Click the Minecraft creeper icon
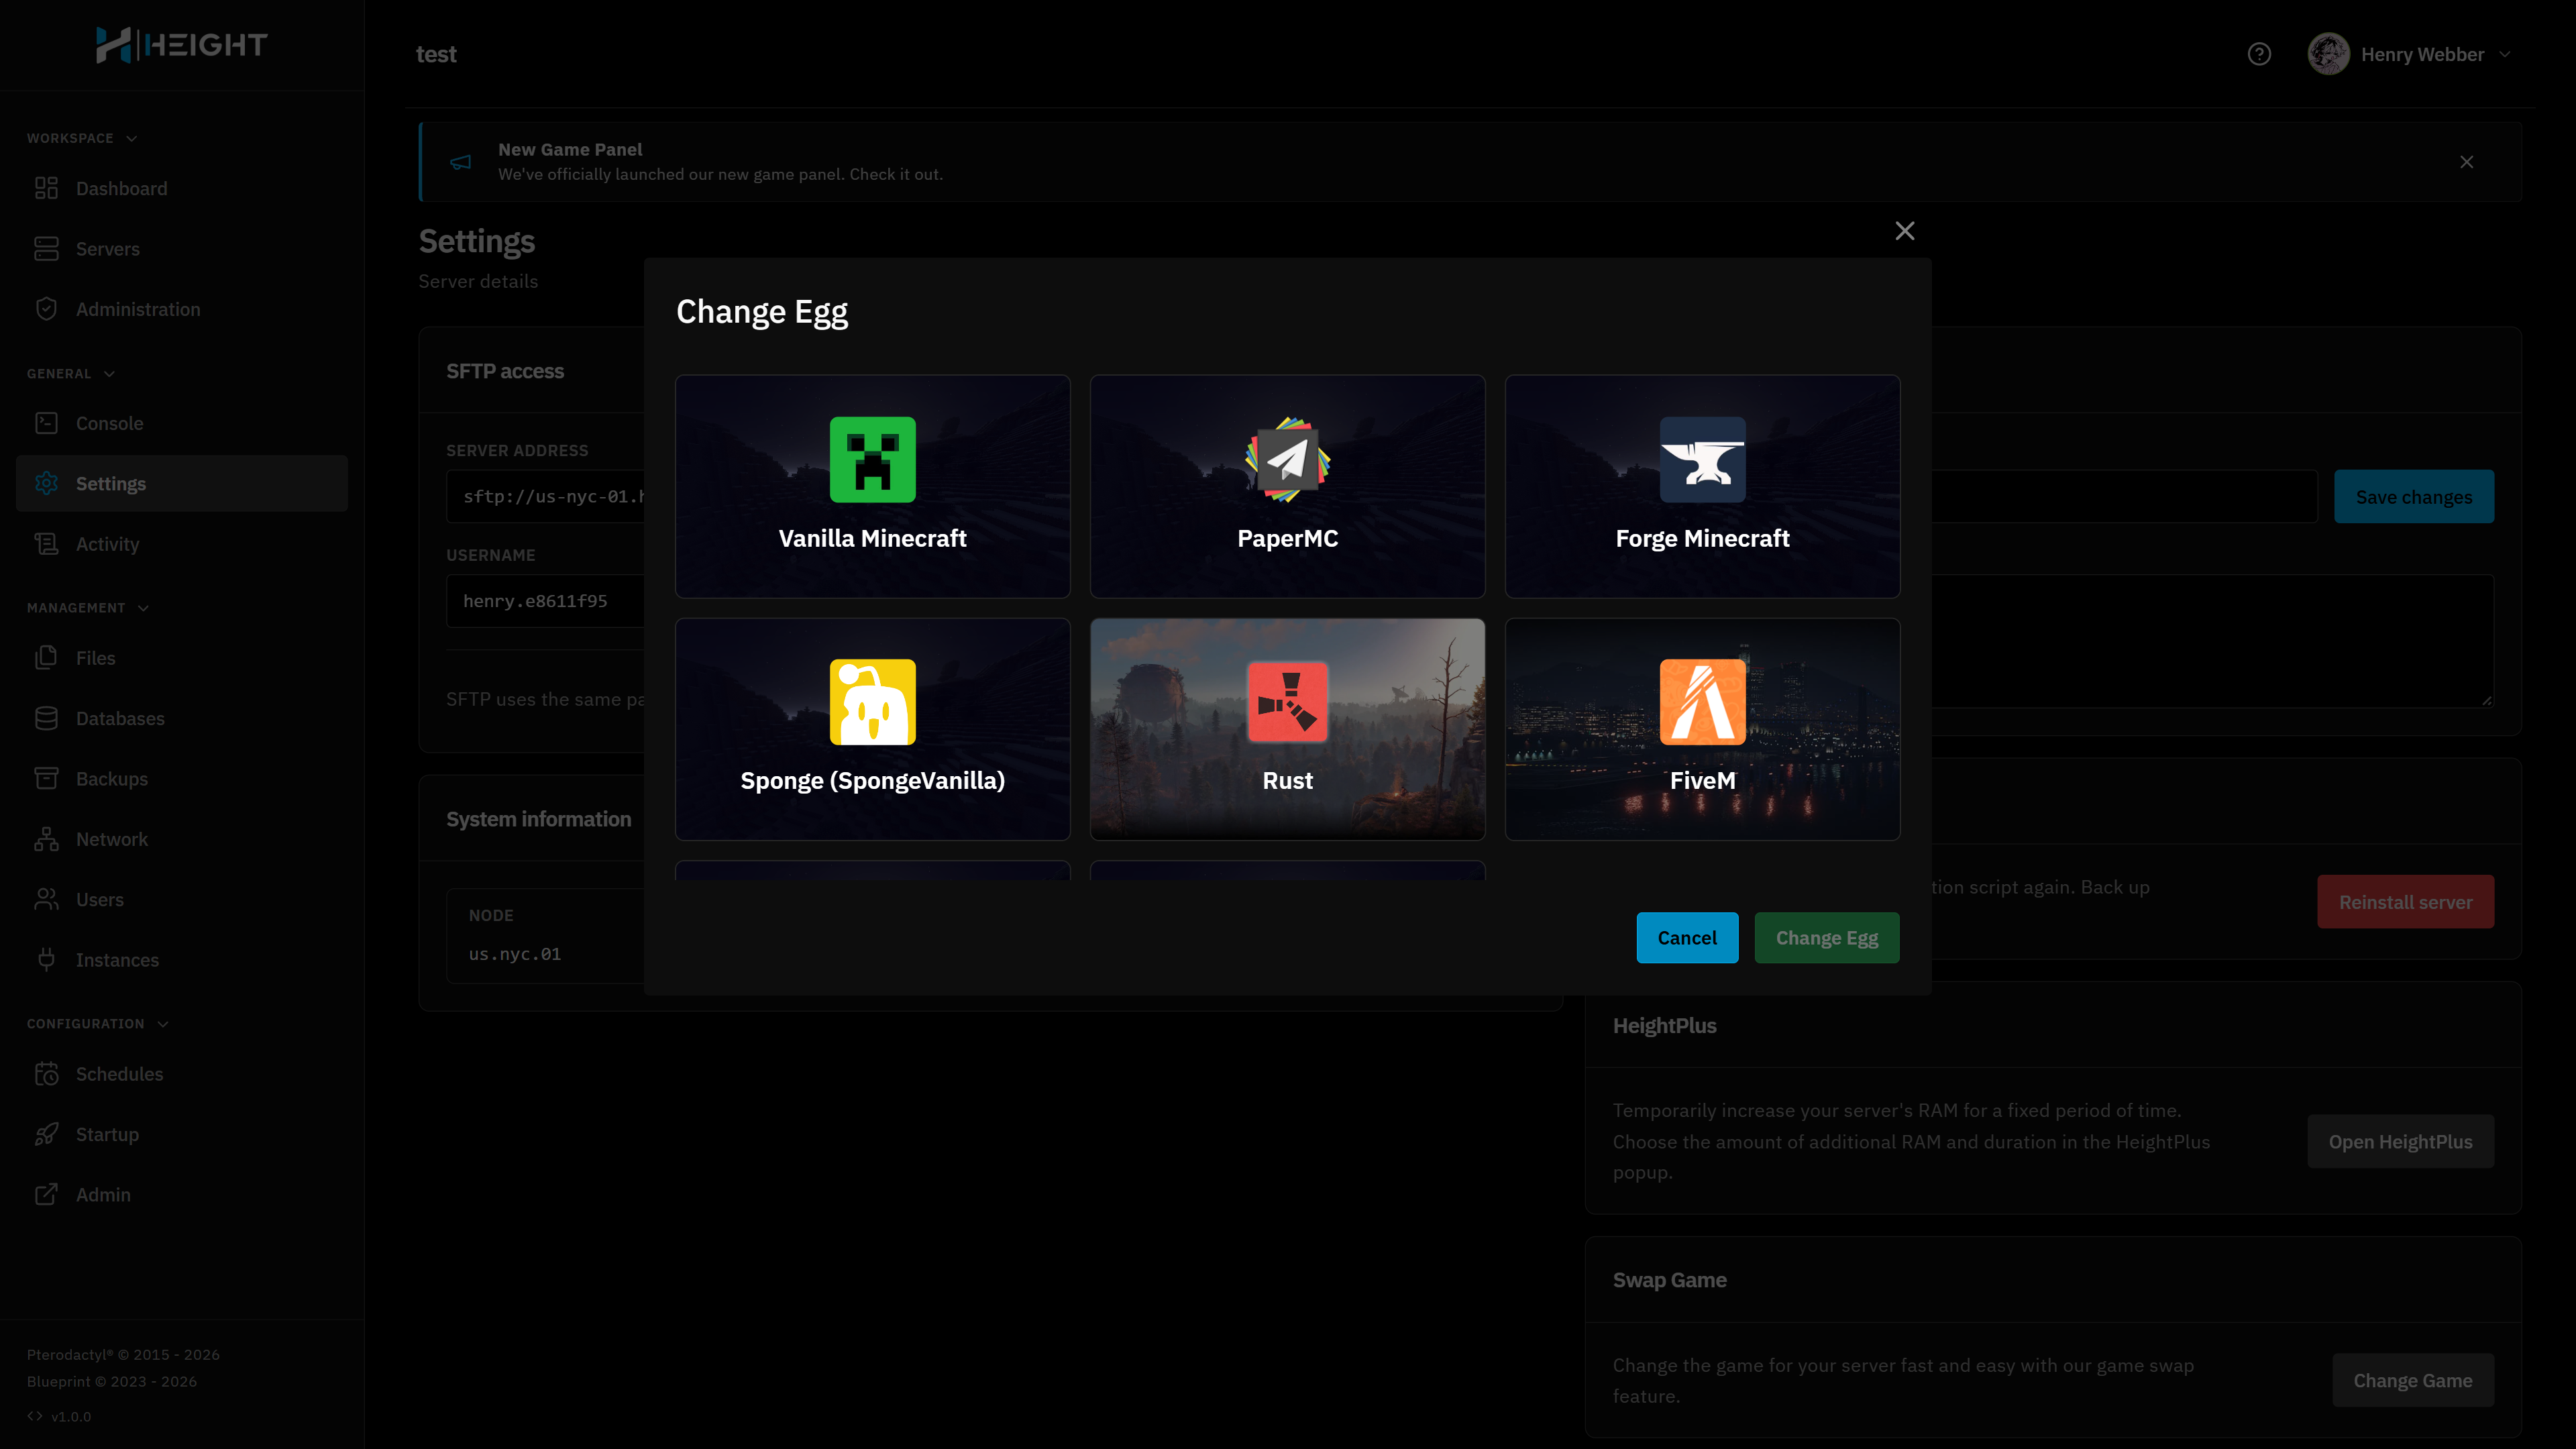Screen dimensions: 2576x1449 872,459
